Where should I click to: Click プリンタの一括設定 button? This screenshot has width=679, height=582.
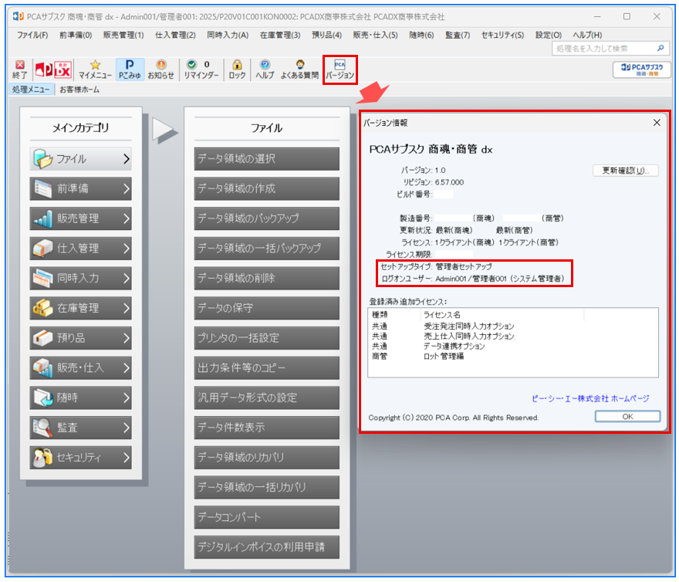click(267, 338)
